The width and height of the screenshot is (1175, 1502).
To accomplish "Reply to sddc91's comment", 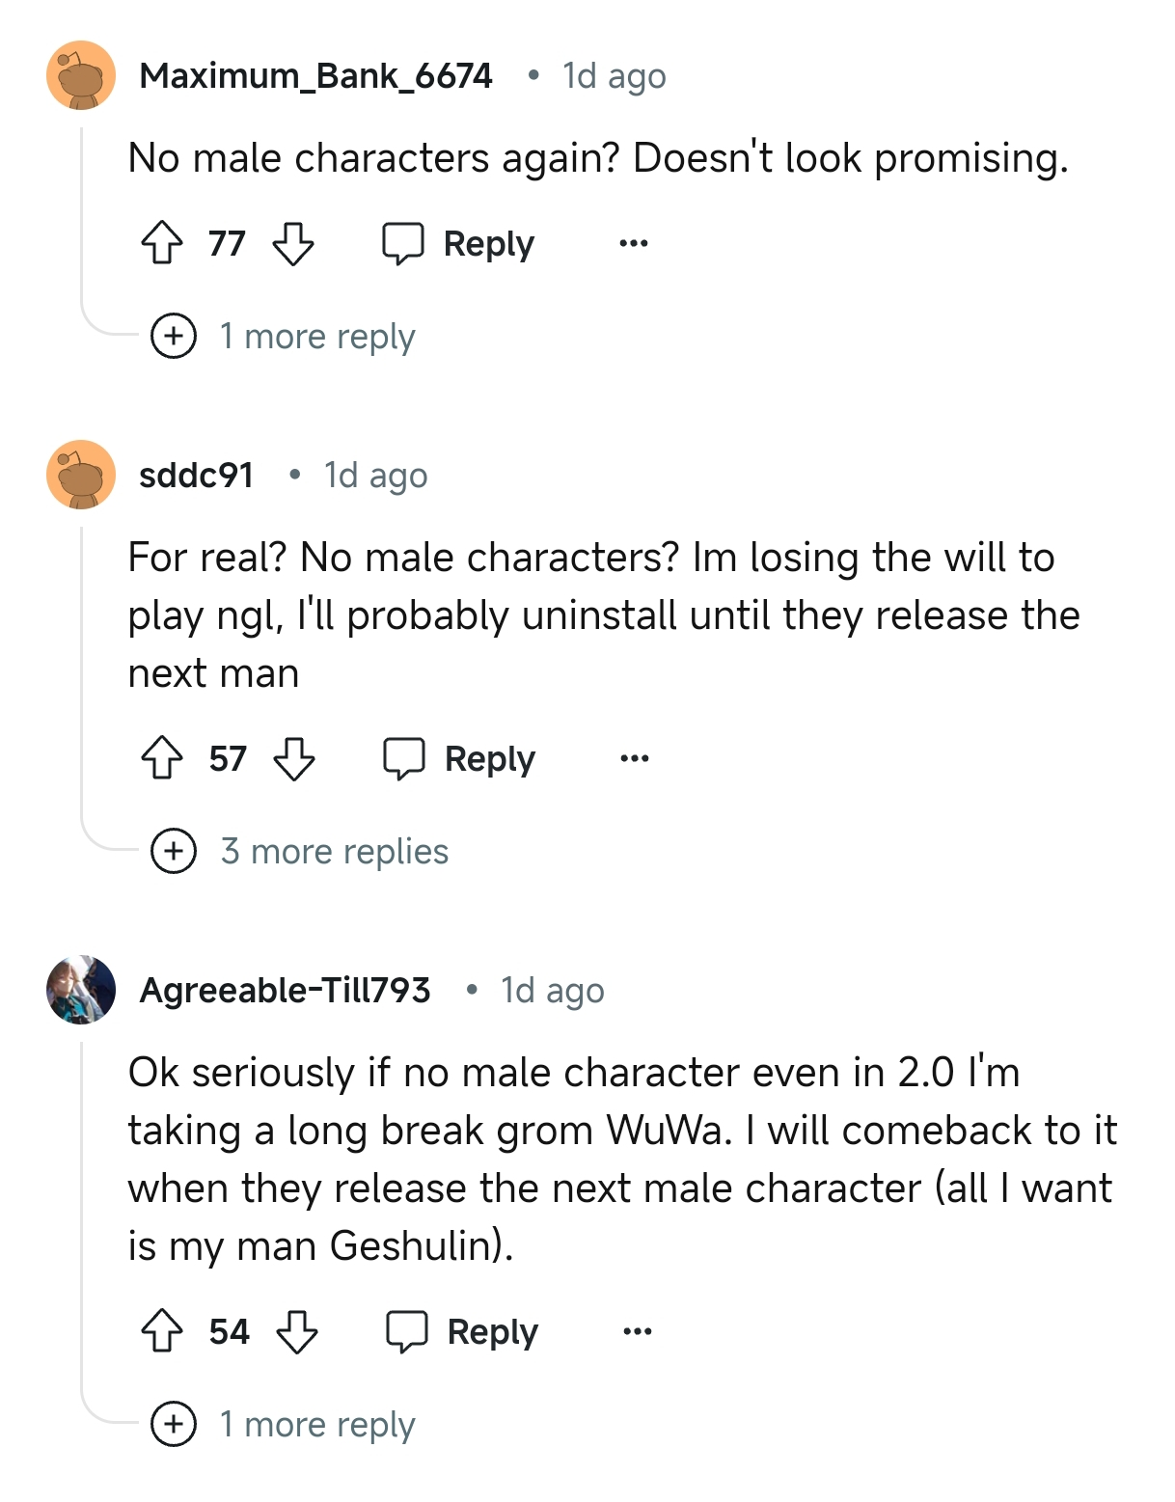I will click(x=460, y=758).
